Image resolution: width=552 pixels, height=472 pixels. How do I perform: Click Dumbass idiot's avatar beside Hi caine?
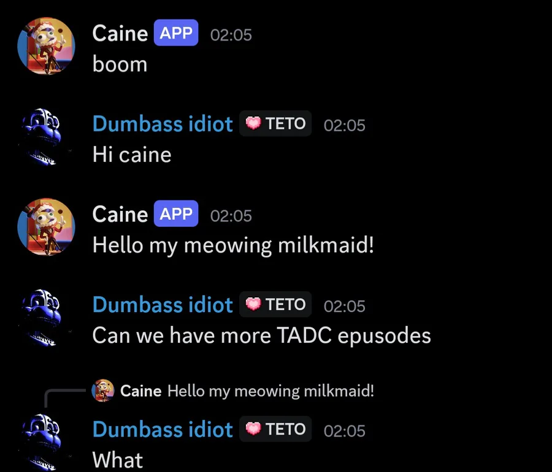42,137
